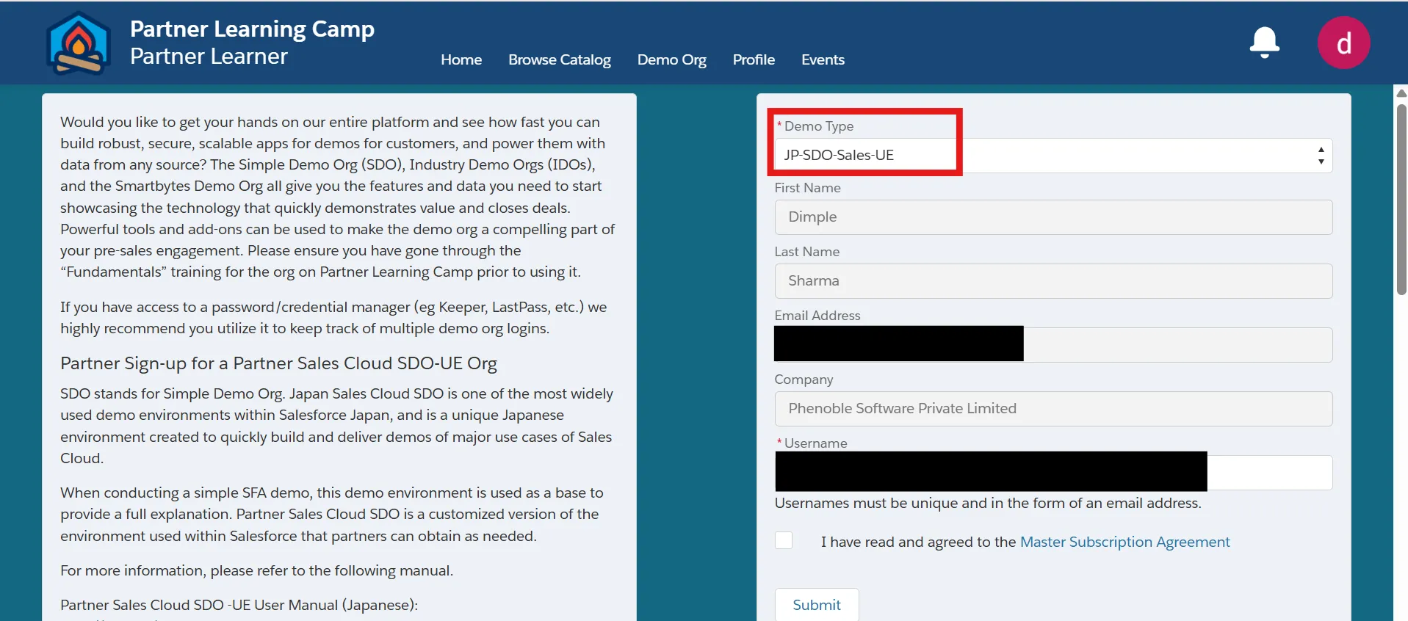Select the Company input field
This screenshot has height=621, width=1408.
coord(1053,409)
